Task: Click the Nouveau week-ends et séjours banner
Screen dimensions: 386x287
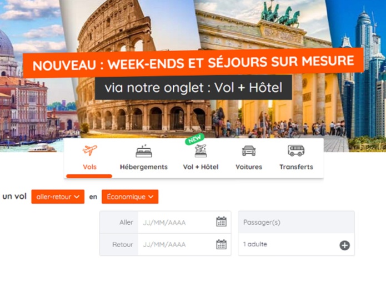Action: tap(193, 63)
